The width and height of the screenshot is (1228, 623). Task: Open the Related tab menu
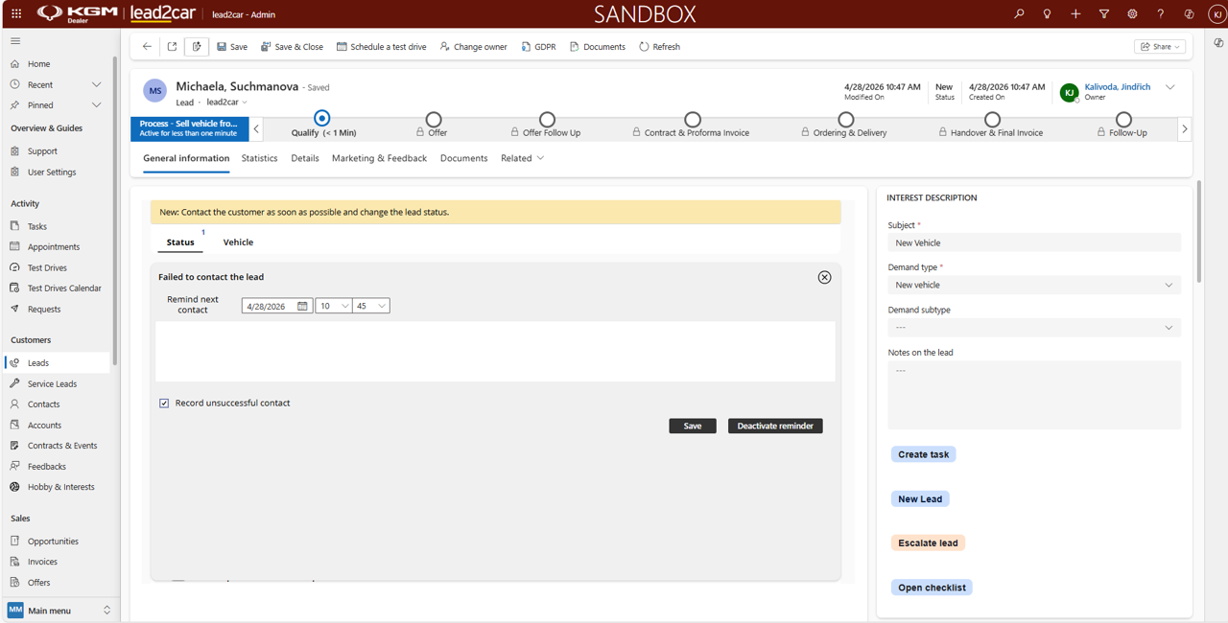522,158
